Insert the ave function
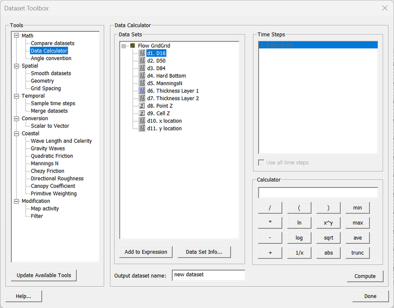The height and width of the screenshot is (308, 394). coord(358,238)
